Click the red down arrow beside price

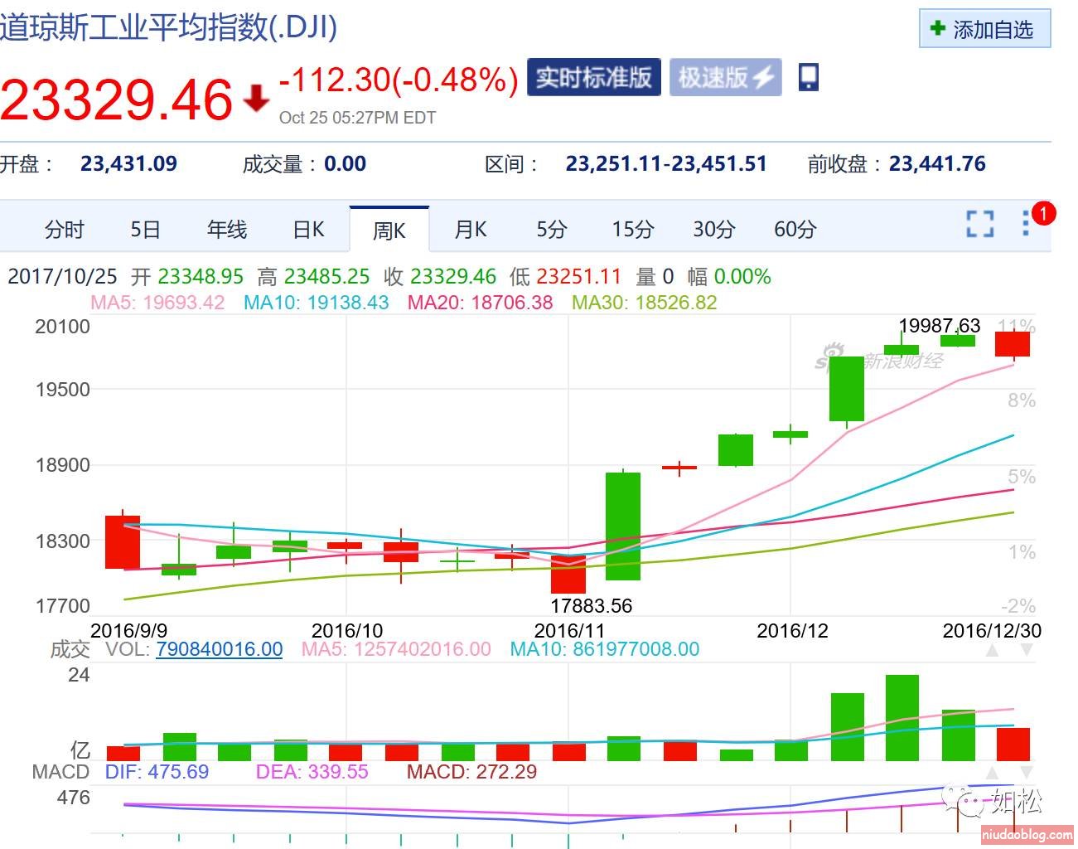pos(256,98)
